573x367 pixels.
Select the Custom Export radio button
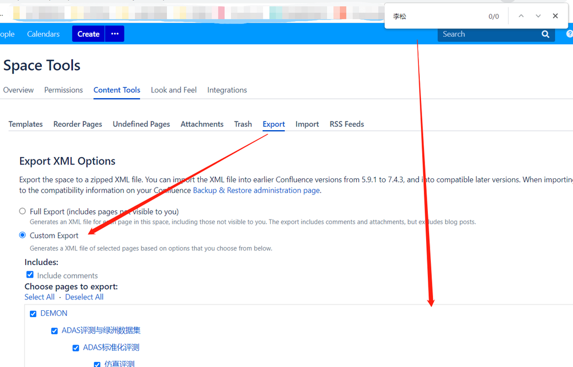click(23, 235)
